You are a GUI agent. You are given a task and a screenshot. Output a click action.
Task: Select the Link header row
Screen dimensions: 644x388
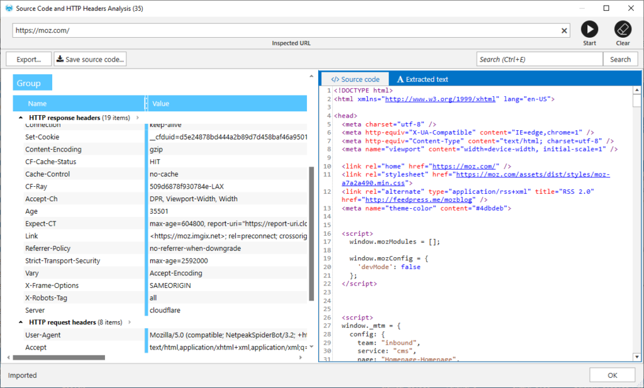click(165, 236)
